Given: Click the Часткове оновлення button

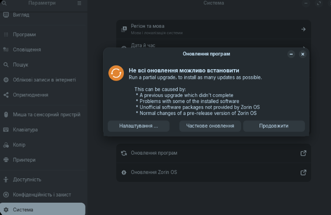Looking at the screenshot, I should click(x=210, y=126).
